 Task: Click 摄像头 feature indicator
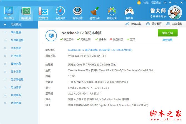(101, 39)
